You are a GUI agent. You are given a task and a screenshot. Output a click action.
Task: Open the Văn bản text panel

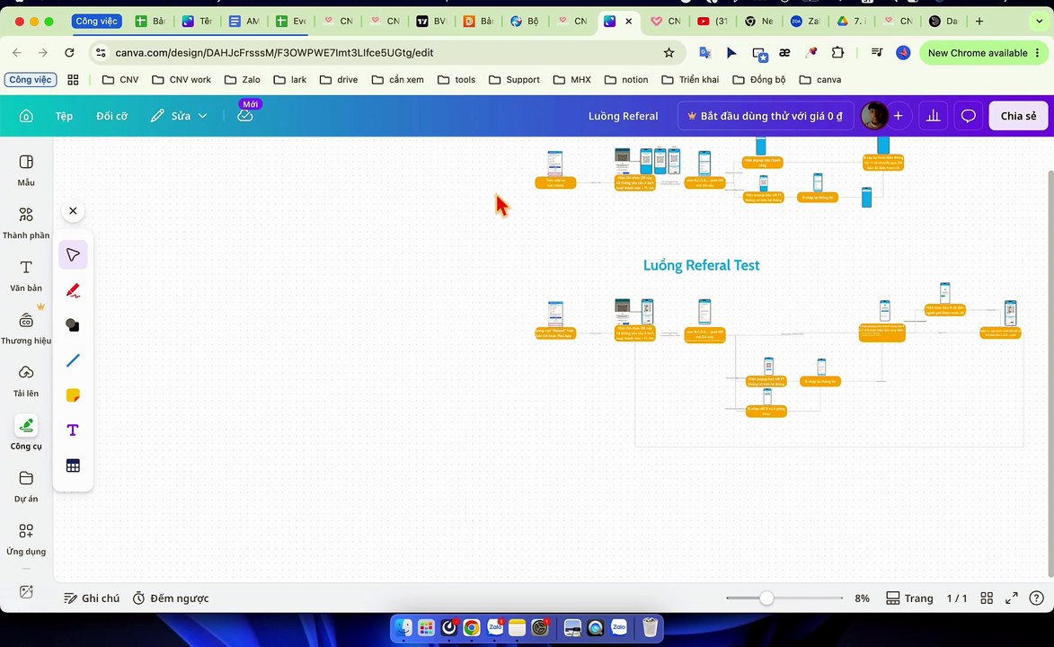pyautogui.click(x=25, y=275)
